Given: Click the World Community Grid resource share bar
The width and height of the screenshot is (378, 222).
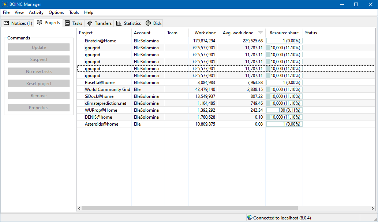Looking at the screenshot, I should click(284, 89).
